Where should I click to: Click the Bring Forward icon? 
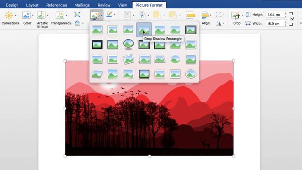click(157, 15)
